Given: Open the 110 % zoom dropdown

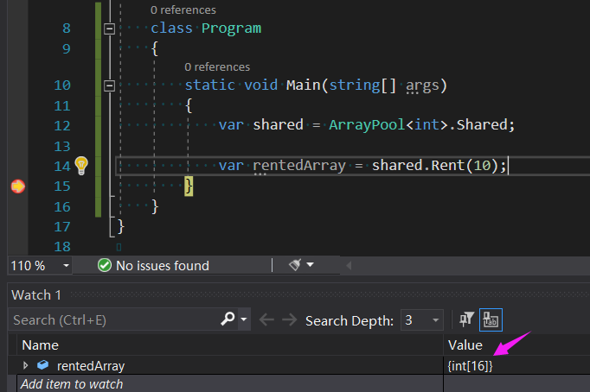Looking at the screenshot, I should point(66,266).
